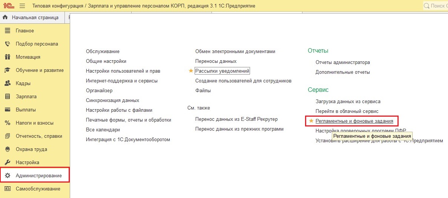The image size is (448, 198).
Task: Open Перенос данных из прежних программ
Action: (x=239, y=129)
